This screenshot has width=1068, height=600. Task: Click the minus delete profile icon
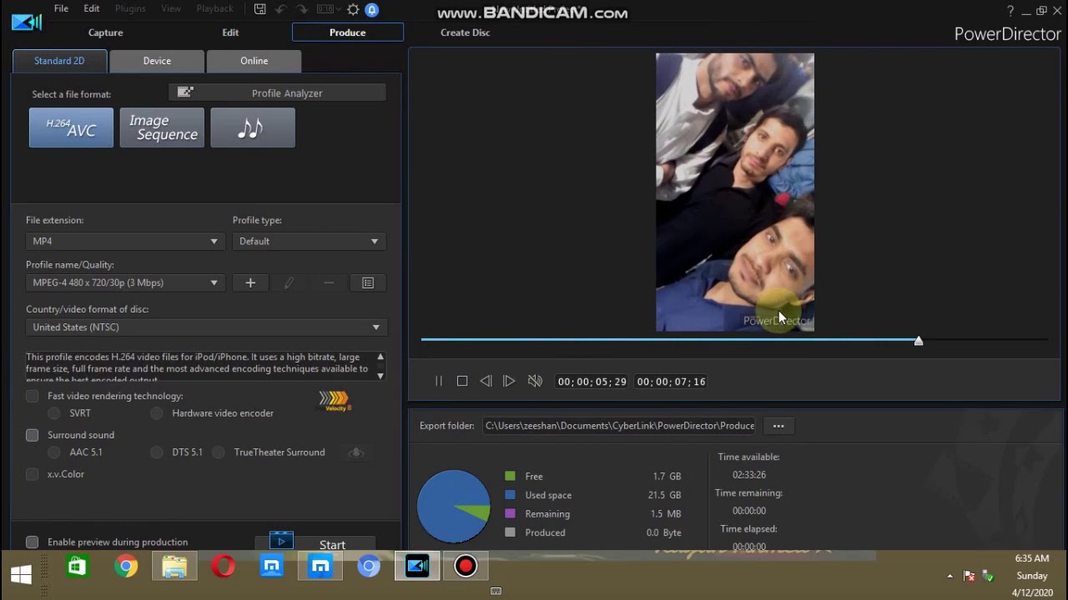329,282
